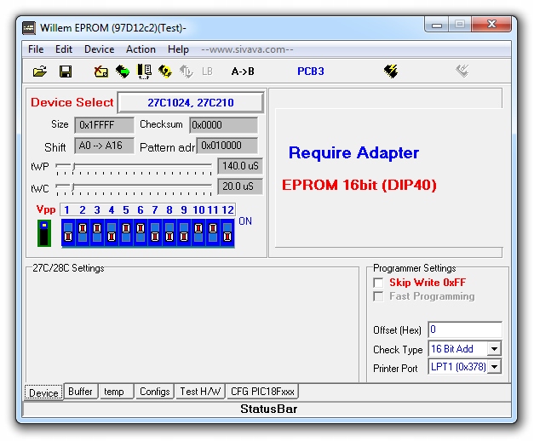This screenshot has width=534, height=441.
Task: Switch to the Configs tab
Action: click(x=155, y=392)
